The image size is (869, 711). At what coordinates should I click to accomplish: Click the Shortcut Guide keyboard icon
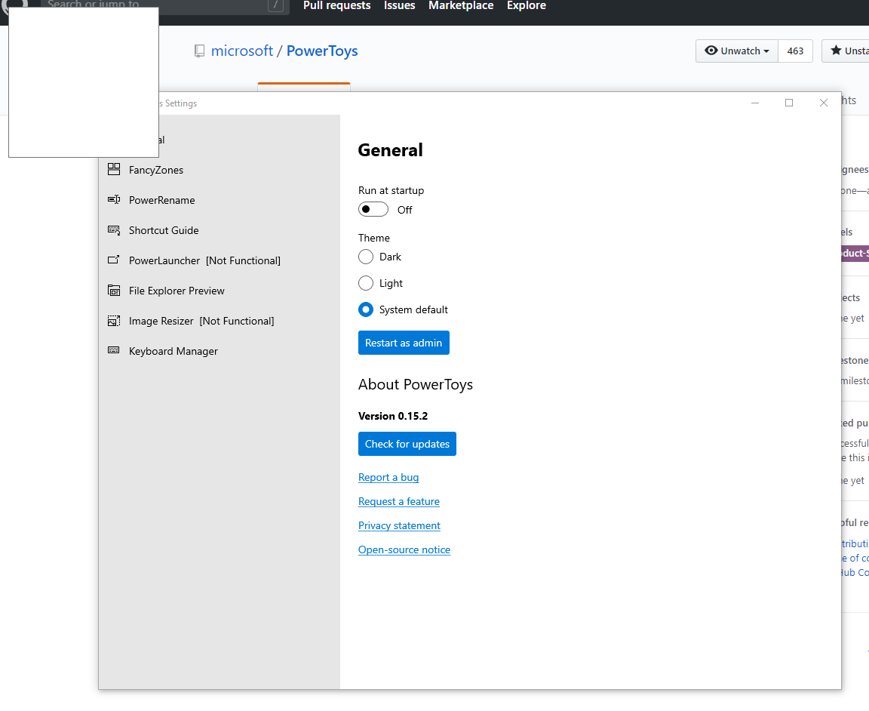pos(114,229)
